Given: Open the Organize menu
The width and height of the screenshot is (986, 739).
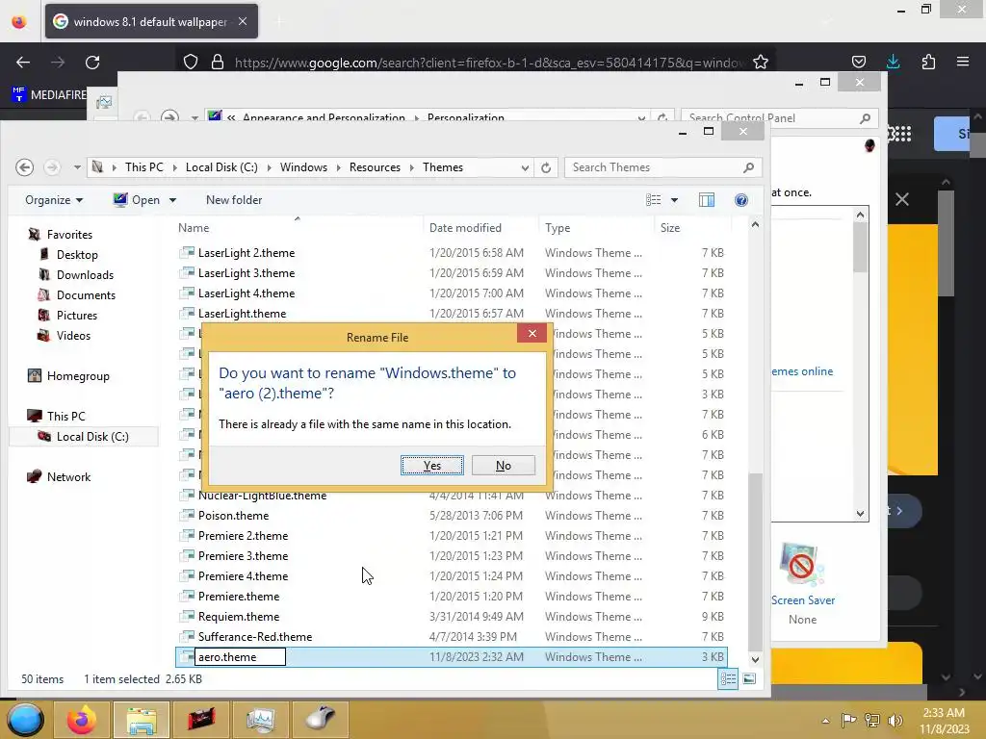Looking at the screenshot, I should tap(54, 200).
